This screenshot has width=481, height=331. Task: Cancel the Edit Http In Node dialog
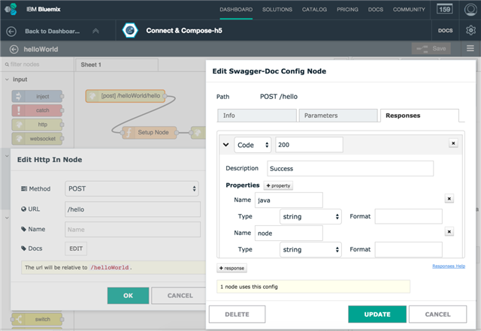coord(180,296)
